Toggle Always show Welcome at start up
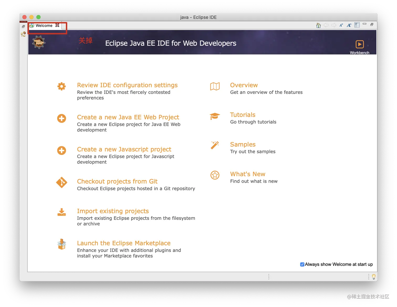The height and width of the screenshot is (307, 397). point(302,264)
